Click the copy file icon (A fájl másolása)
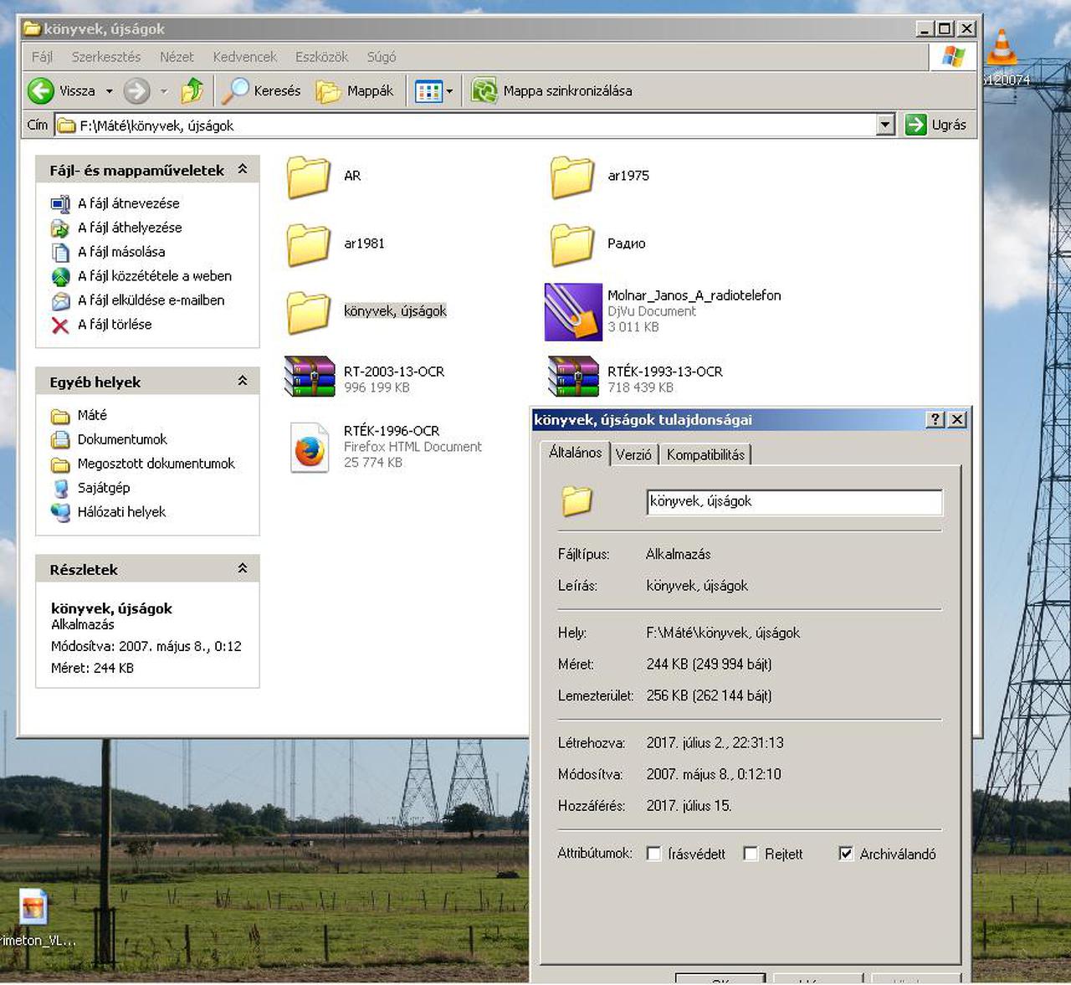The image size is (1071, 985). [60, 252]
